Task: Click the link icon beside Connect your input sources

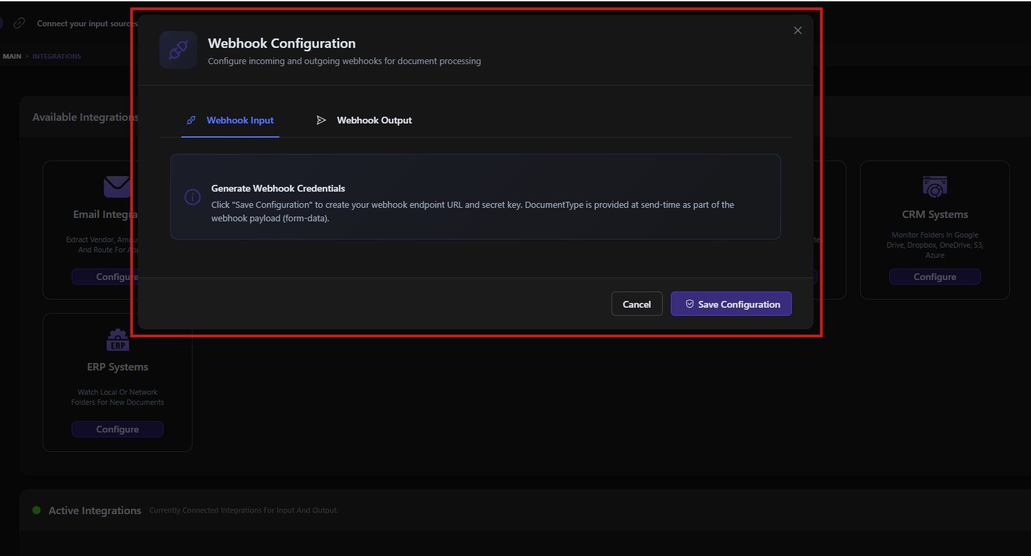Action: [20, 24]
